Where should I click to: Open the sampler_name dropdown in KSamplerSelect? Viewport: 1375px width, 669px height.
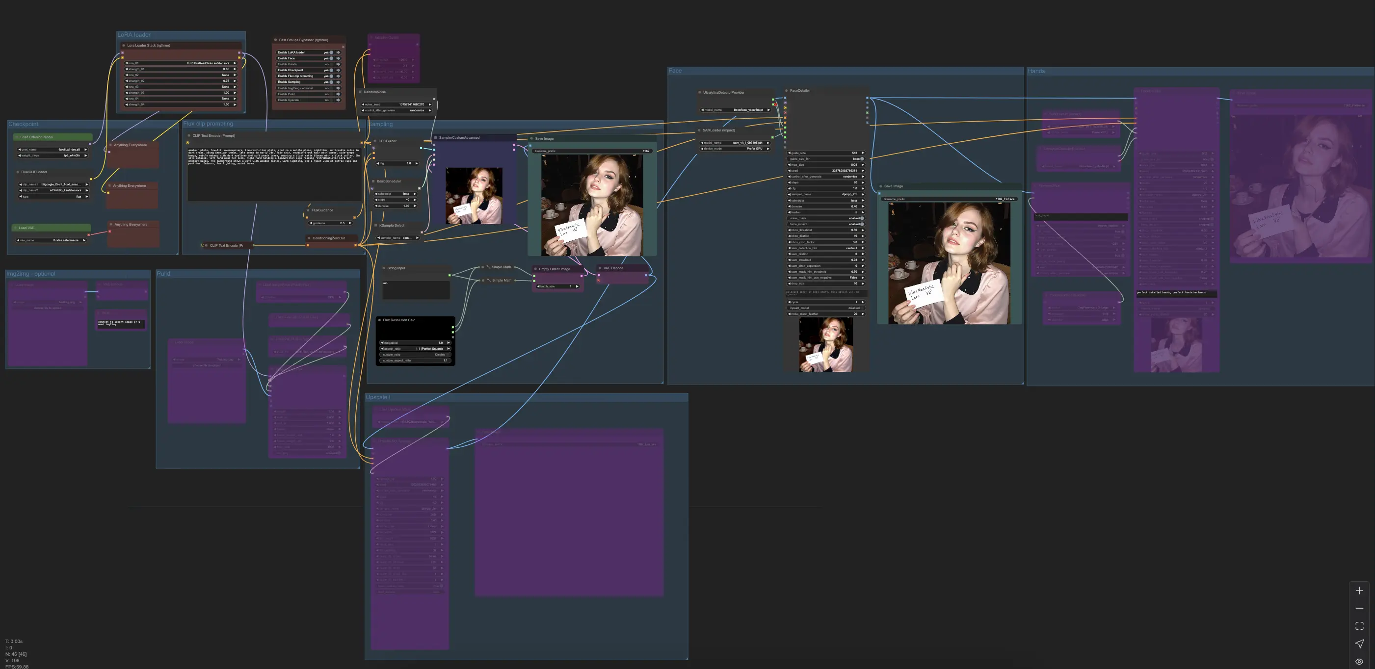(397, 237)
